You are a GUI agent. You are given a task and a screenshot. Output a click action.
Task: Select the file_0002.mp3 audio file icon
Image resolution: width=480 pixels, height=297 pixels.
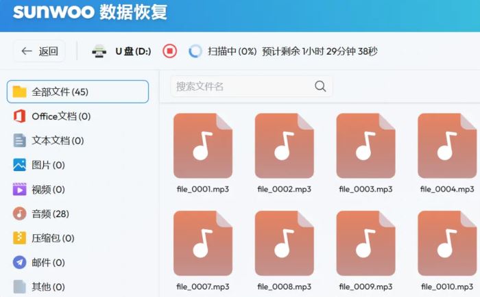(x=285, y=146)
